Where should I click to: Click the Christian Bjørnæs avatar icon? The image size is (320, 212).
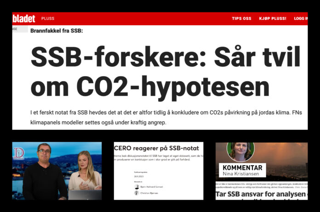[137, 193]
